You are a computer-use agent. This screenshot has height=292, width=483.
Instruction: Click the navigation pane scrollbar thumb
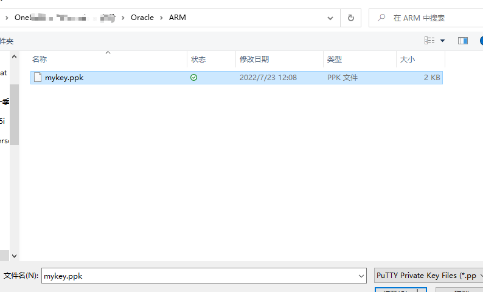point(14,114)
